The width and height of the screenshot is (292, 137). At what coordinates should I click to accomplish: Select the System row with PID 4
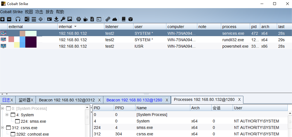point(190,121)
